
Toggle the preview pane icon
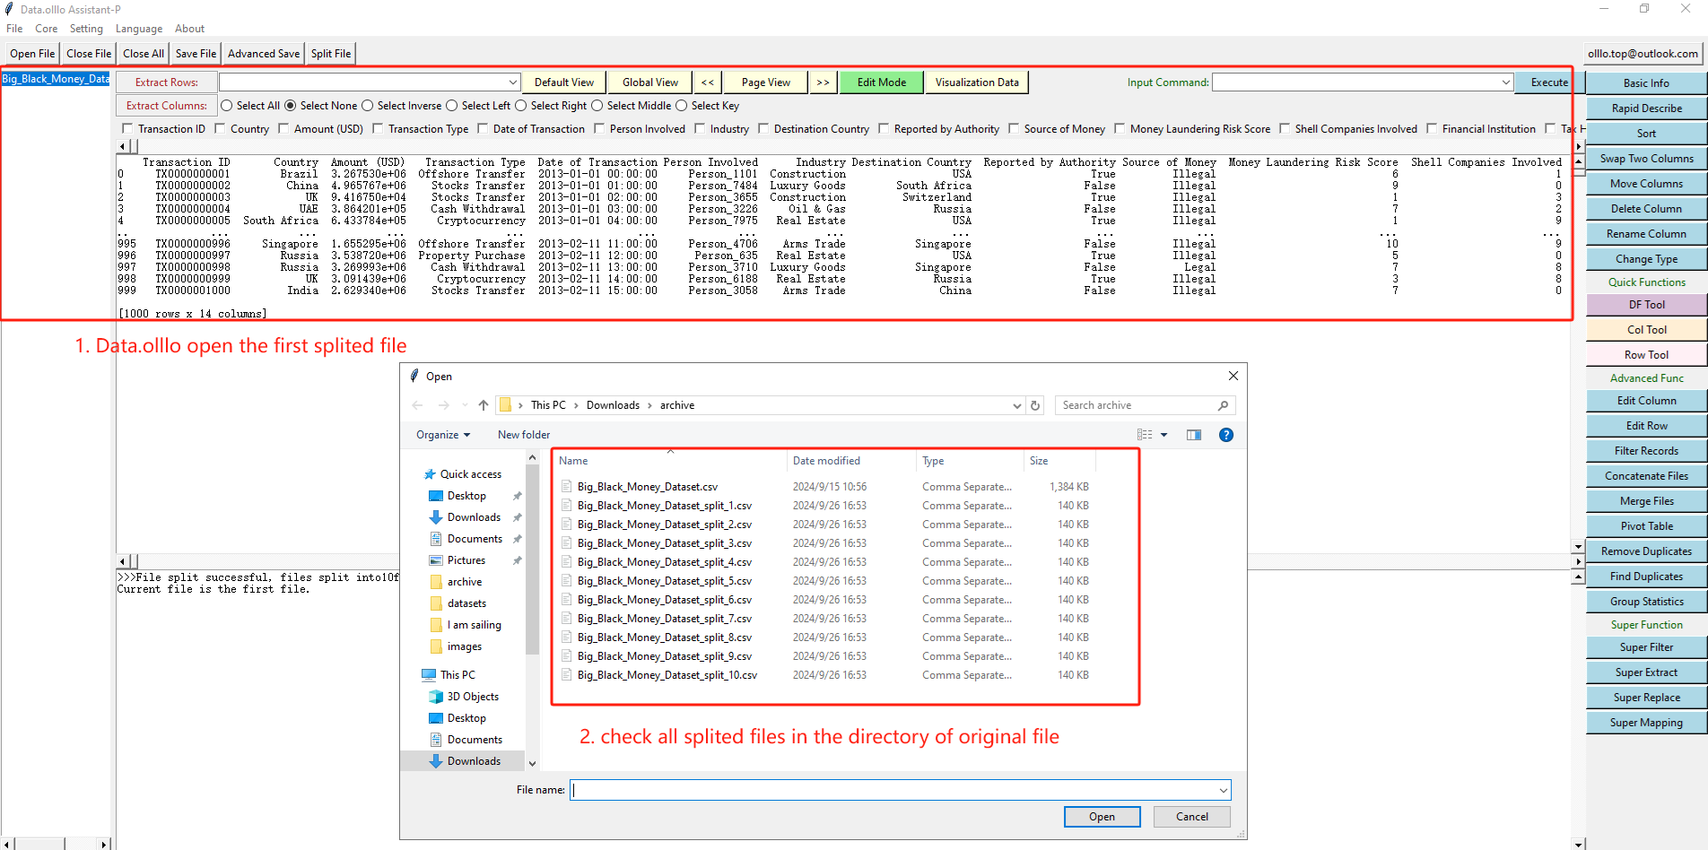tap(1194, 435)
